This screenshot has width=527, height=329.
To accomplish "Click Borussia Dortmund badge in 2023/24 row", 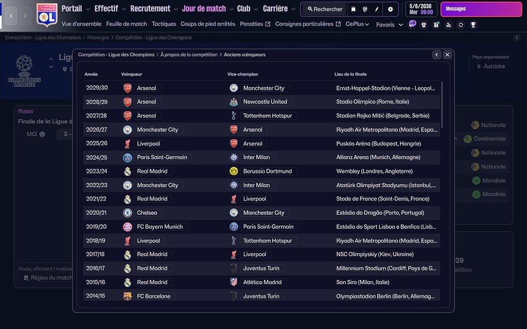I will (x=234, y=171).
